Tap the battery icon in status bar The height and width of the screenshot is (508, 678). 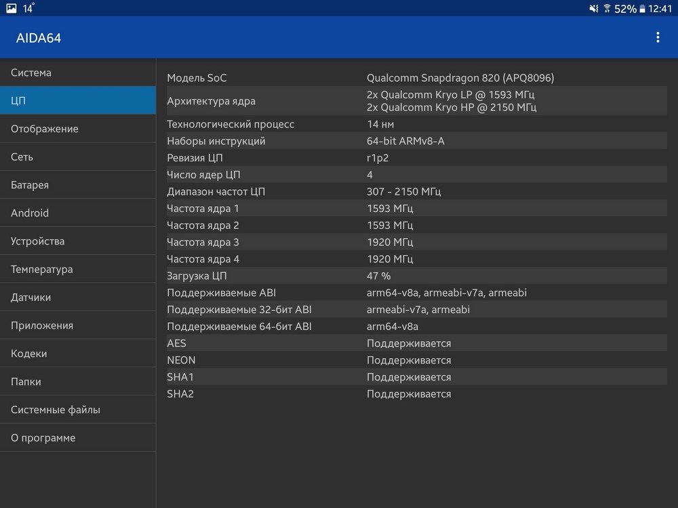click(643, 8)
